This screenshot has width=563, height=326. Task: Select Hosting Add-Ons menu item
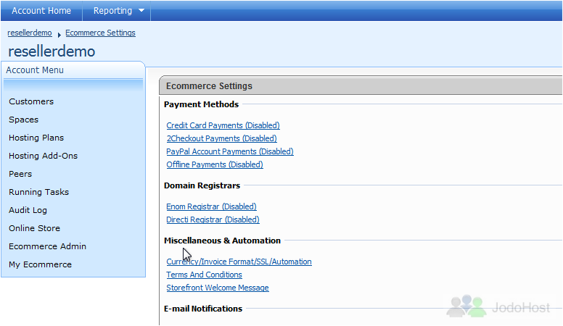(43, 156)
